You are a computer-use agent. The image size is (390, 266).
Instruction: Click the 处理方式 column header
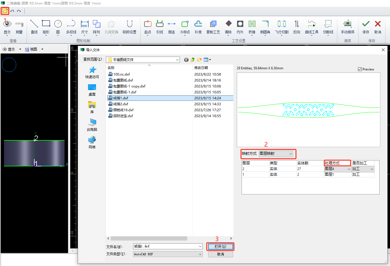[337, 163]
